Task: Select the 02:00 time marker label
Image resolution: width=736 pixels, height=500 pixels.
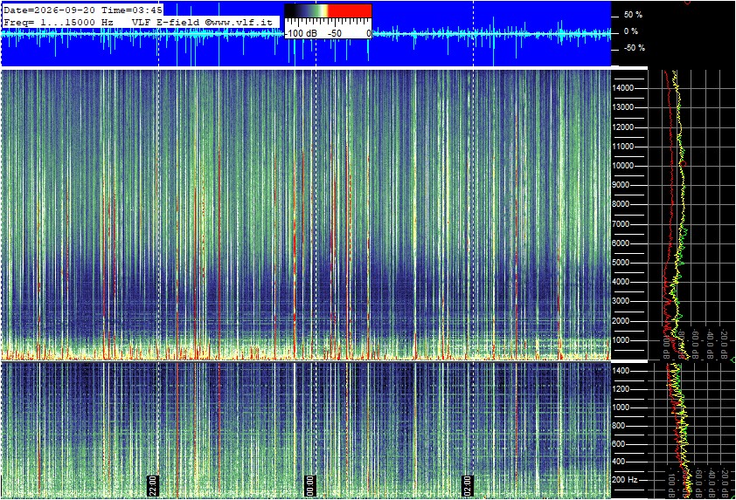Action: click(467, 485)
